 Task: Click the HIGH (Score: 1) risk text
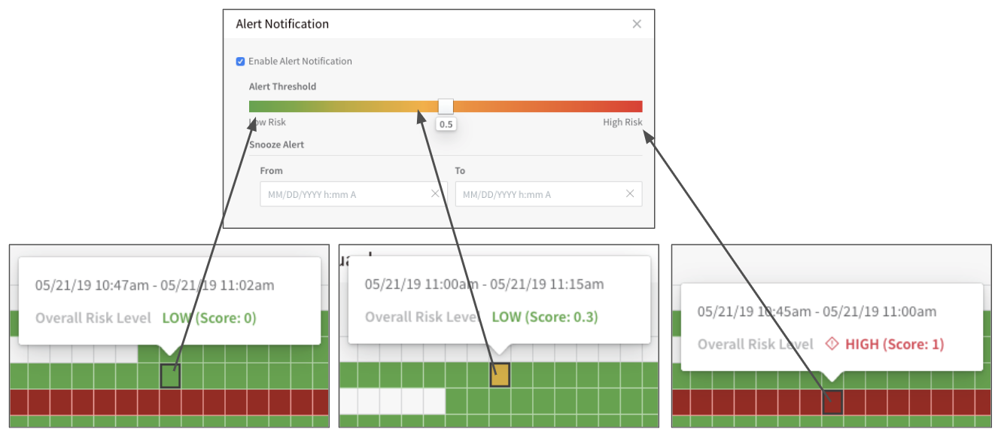(x=894, y=345)
